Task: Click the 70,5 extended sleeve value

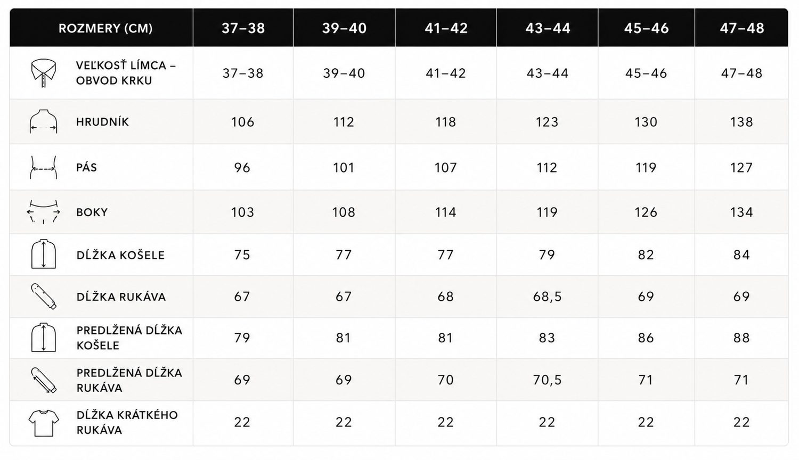Action: pyautogui.click(x=548, y=380)
